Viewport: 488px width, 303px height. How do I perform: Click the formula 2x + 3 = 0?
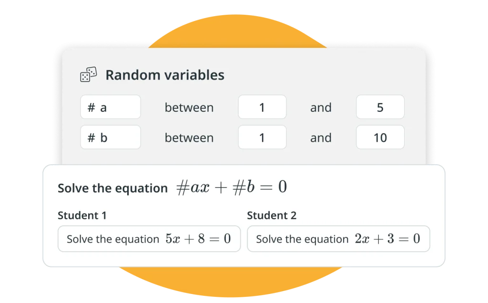pos(387,239)
